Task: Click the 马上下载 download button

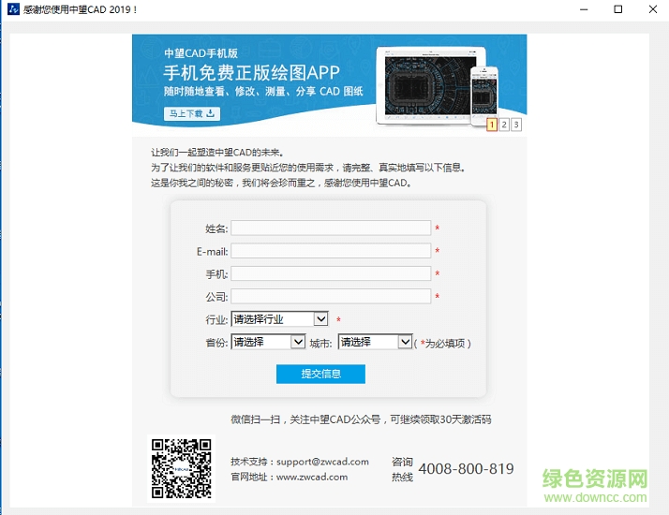Action: [x=192, y=114]
